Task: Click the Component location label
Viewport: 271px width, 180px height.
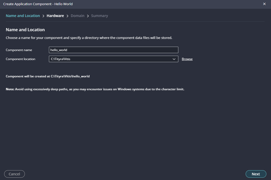Action: click(x=20, y=59)
